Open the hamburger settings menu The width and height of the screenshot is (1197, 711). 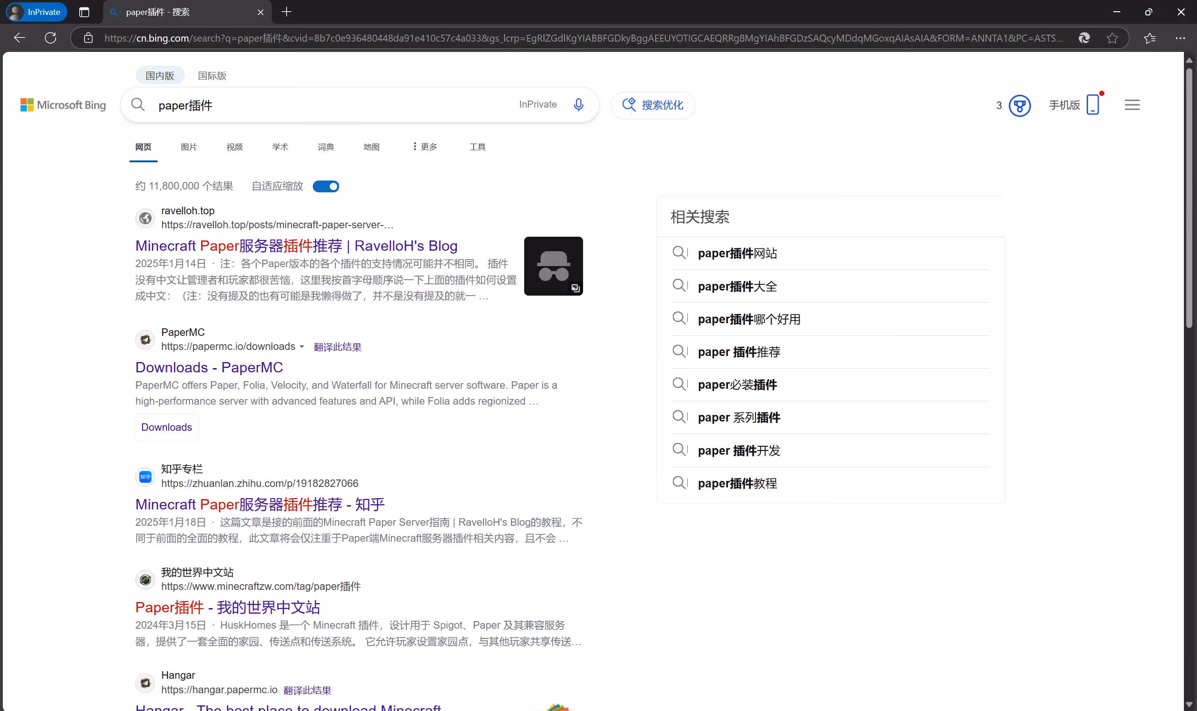tap(1132, 105)
